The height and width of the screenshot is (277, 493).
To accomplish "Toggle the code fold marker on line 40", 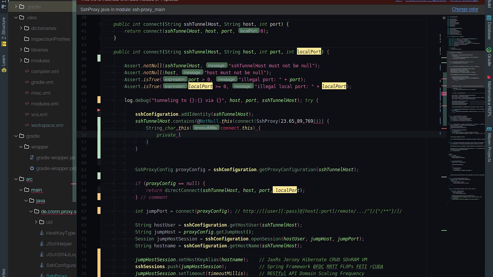I will coord(100,24).
